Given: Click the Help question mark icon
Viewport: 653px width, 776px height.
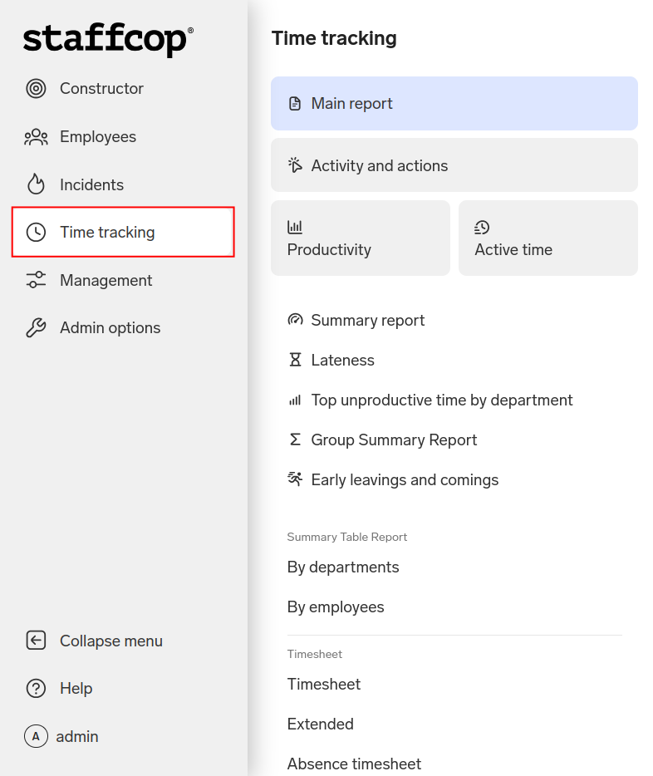Looking at the screenshot, I should [36, 689].
